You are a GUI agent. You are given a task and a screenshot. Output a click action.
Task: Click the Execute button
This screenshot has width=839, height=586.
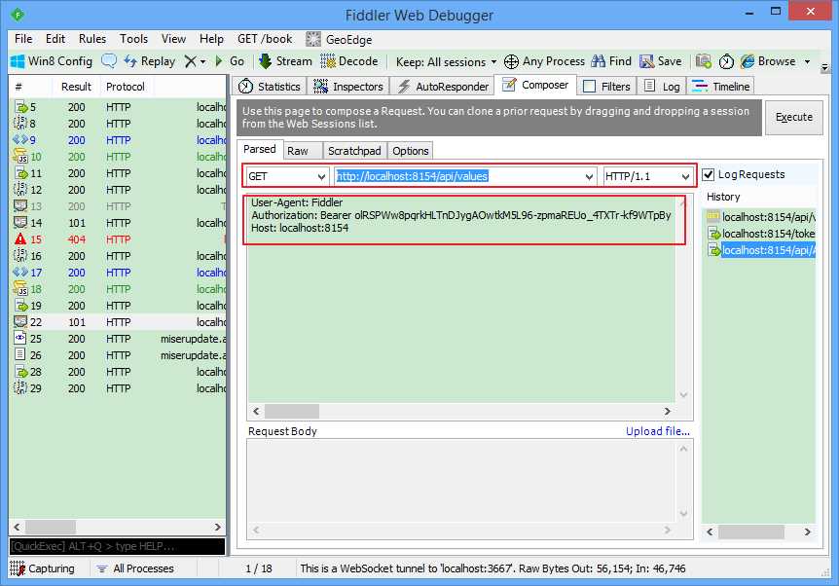(x=793, y=117)
